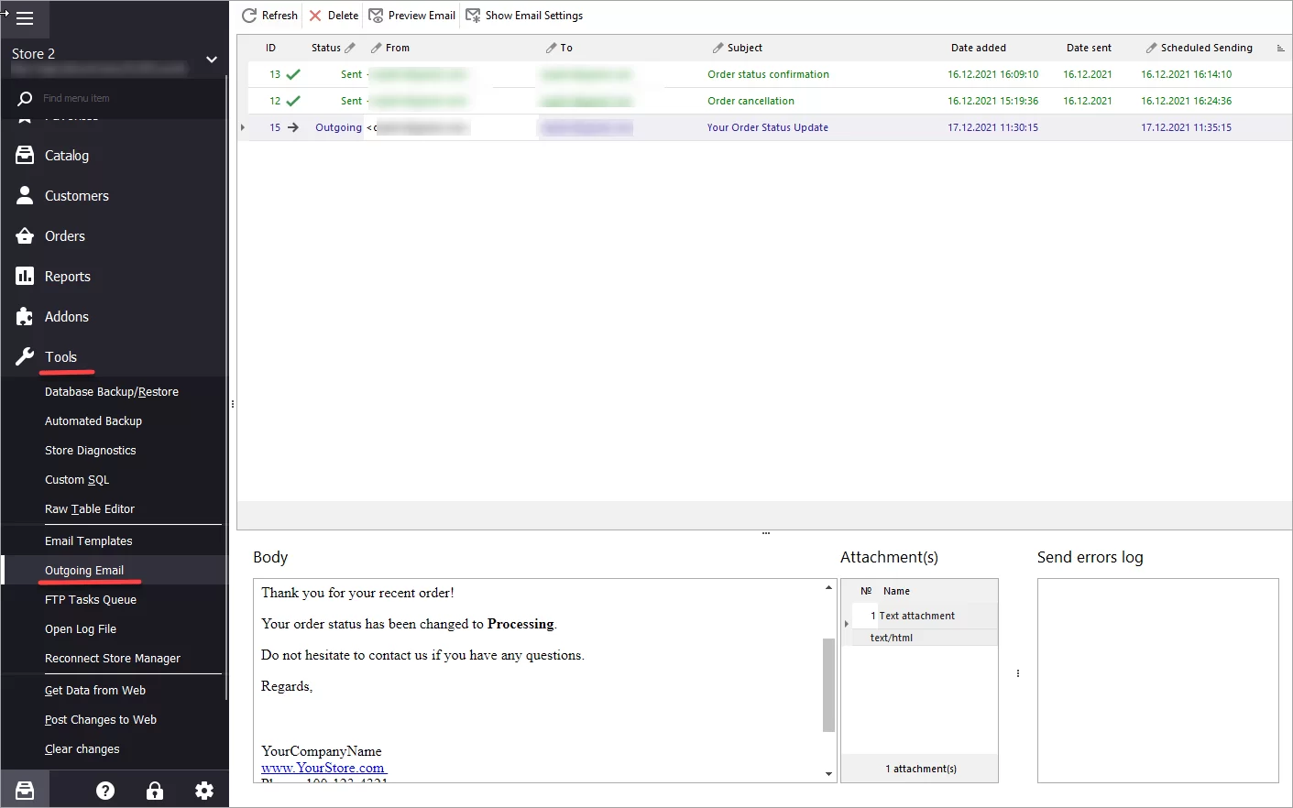The height and width of the screenshot is (808, 1293).
Task: Select the Catalog sidebar icon
Action: click(x=26, y=155)
